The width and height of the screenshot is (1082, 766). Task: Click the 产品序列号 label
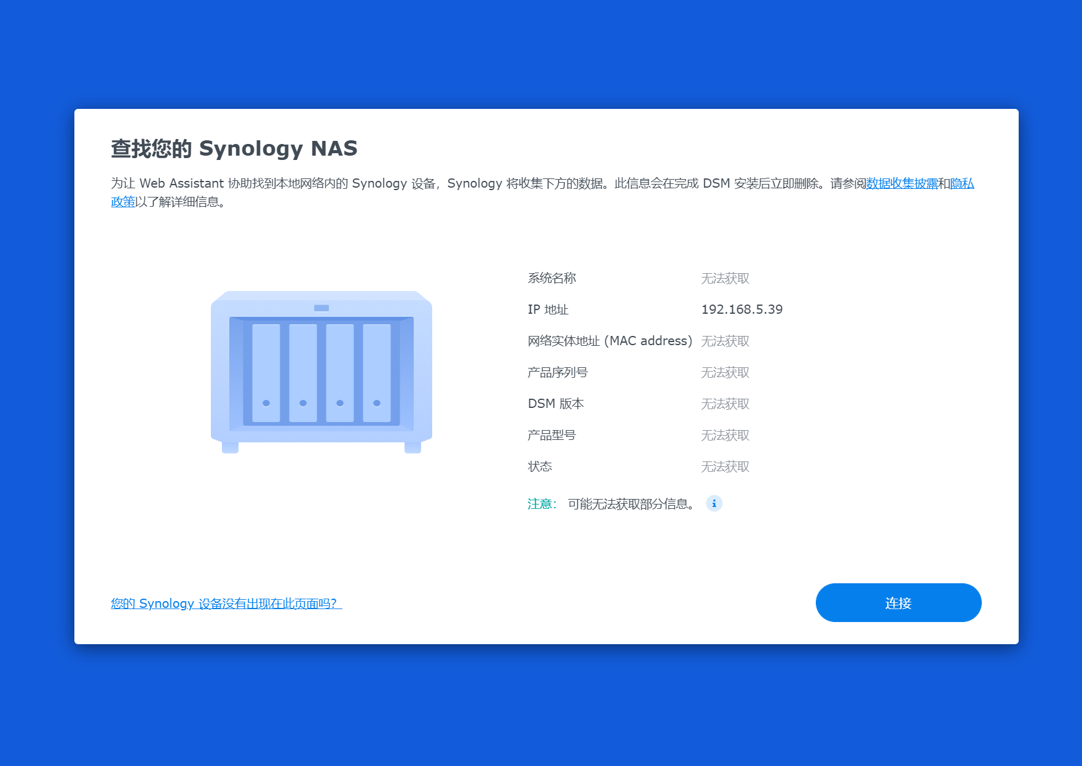click(x=558, y=372)
